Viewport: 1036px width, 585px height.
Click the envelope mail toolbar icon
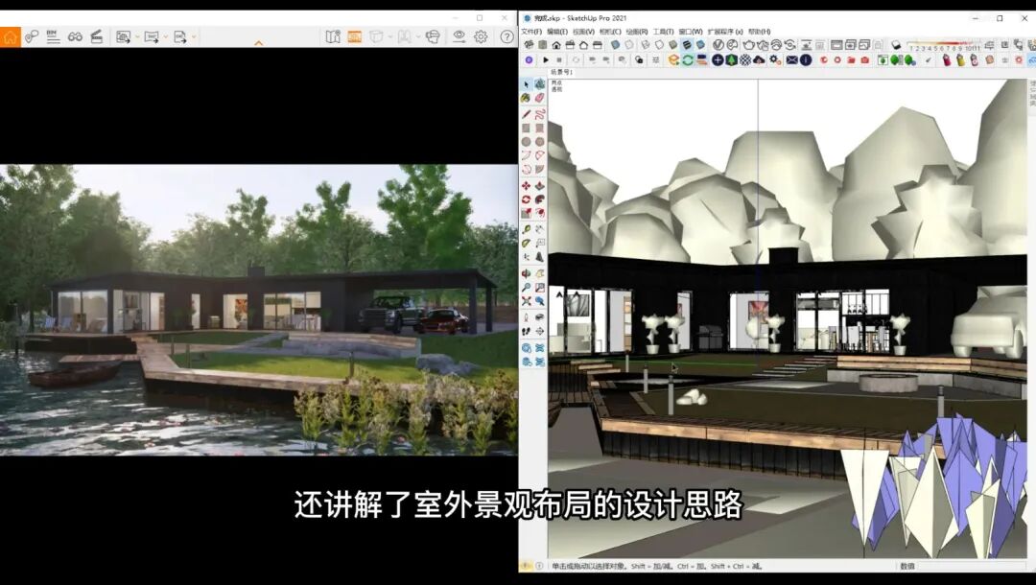coord(791,60)
